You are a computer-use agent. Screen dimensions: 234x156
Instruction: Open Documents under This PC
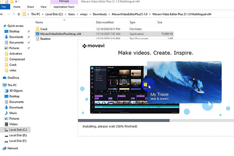16,102
